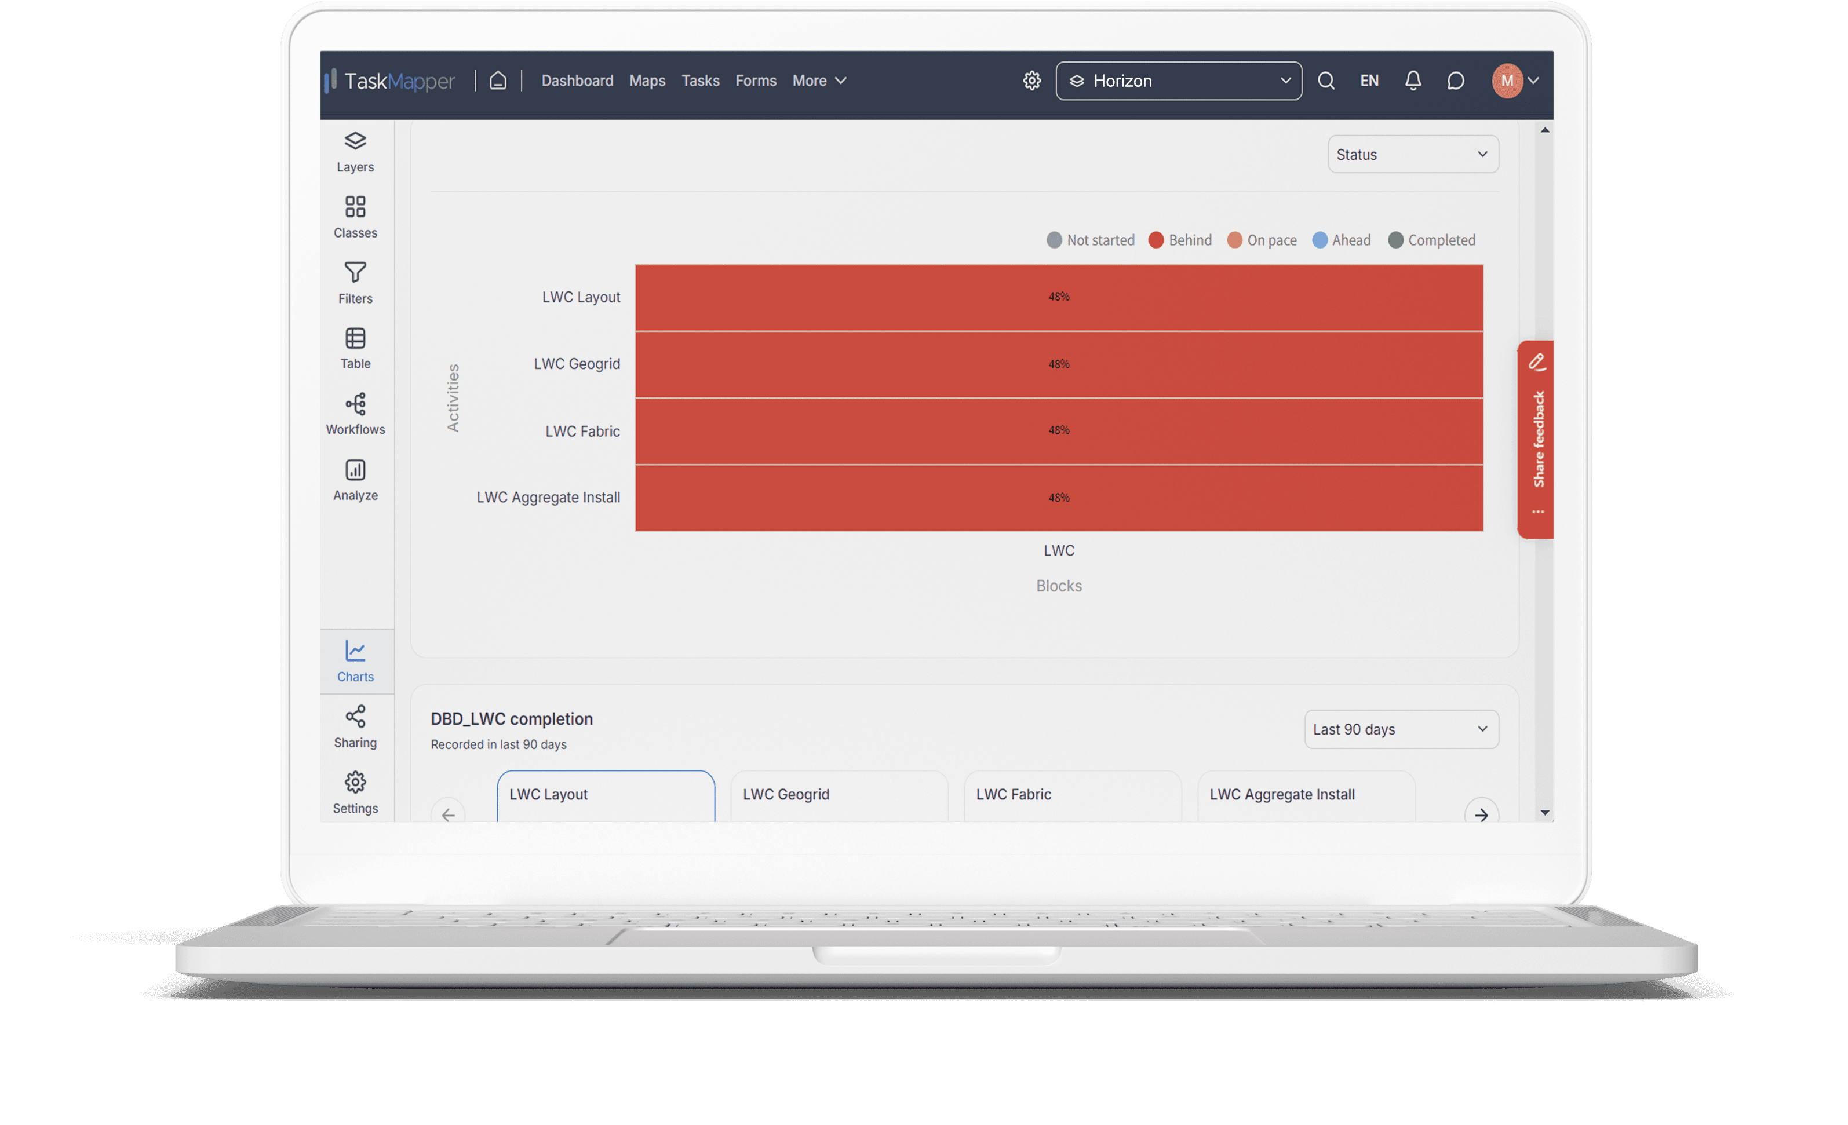The image size is (1848, 1125).
Task: Expand the Horizon project selector
Action: (1178, 81)
